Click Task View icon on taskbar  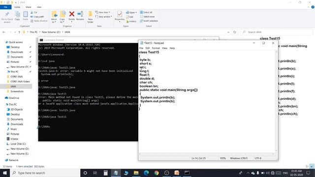point(95,173)
